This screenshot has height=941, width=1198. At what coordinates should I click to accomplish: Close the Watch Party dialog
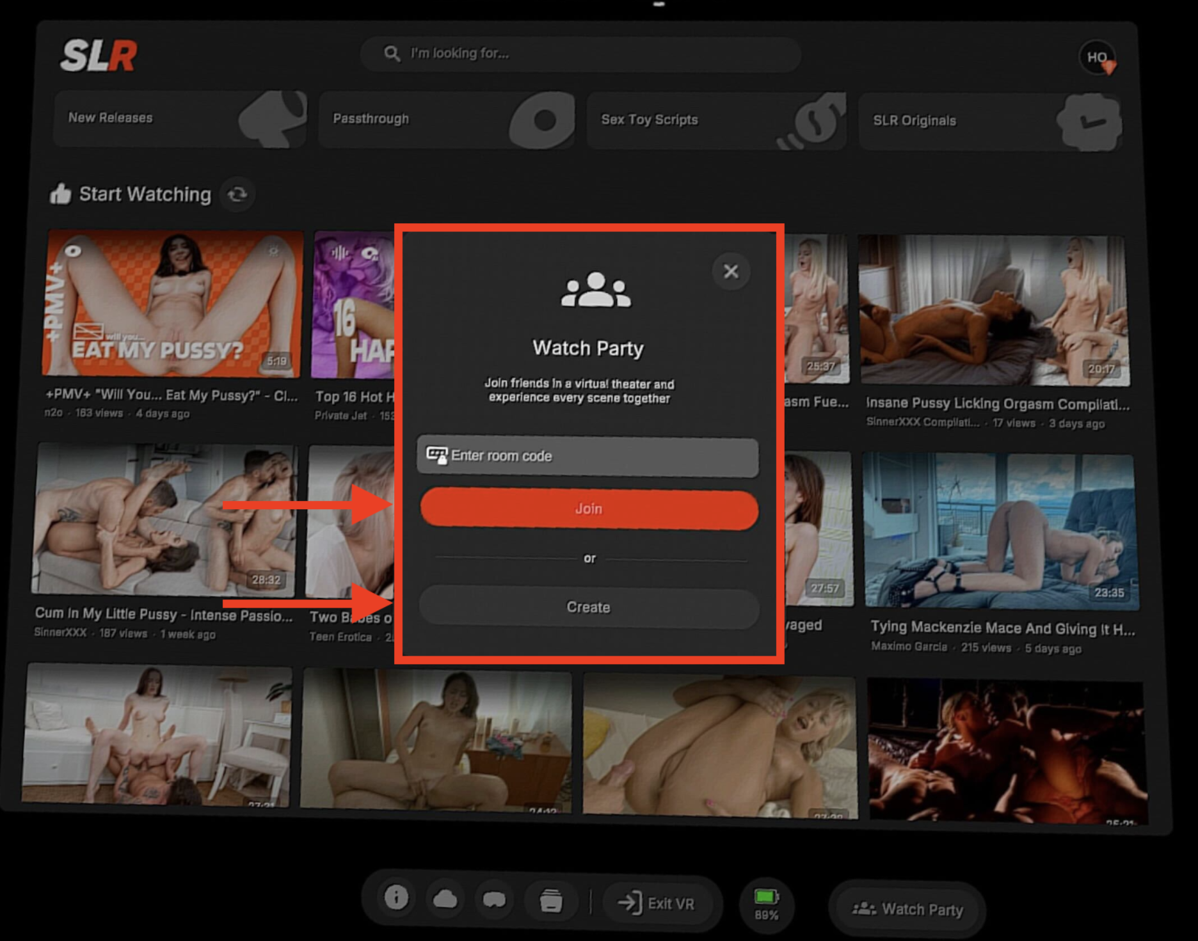(731, 271)
